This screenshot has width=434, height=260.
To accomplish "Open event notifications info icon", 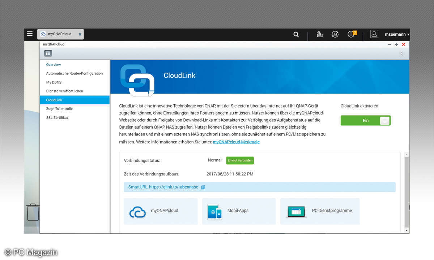I will tap(352, 34).
